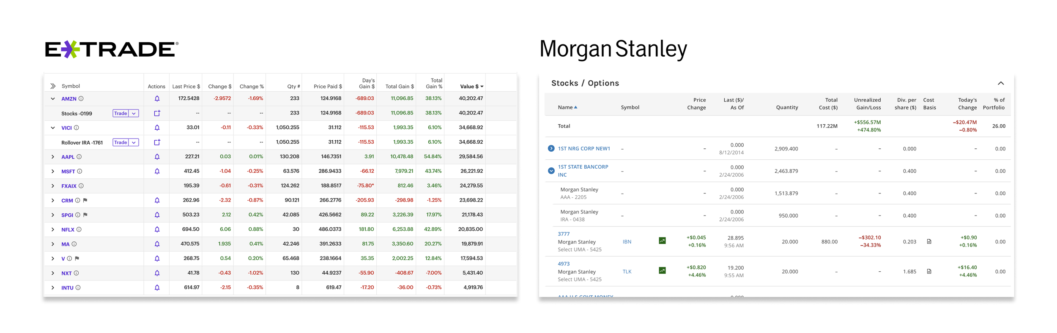Sort by Value $ column
The height and width of the screenshot is (333, 1057).
tap(471, 87)
